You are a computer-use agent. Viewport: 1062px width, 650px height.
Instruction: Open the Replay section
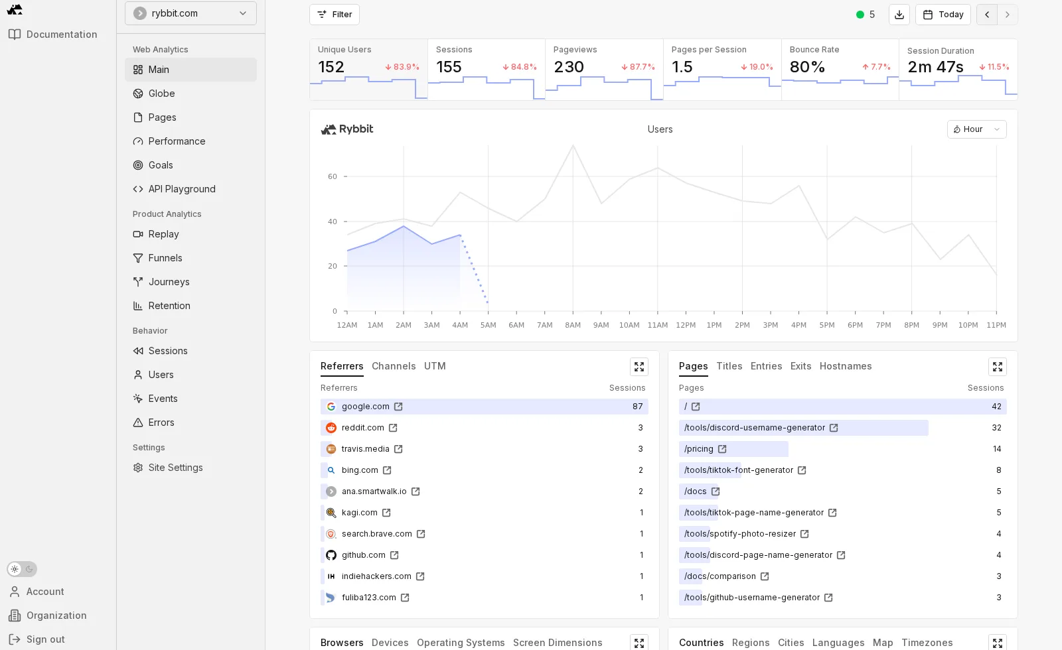tap(190, 234)
